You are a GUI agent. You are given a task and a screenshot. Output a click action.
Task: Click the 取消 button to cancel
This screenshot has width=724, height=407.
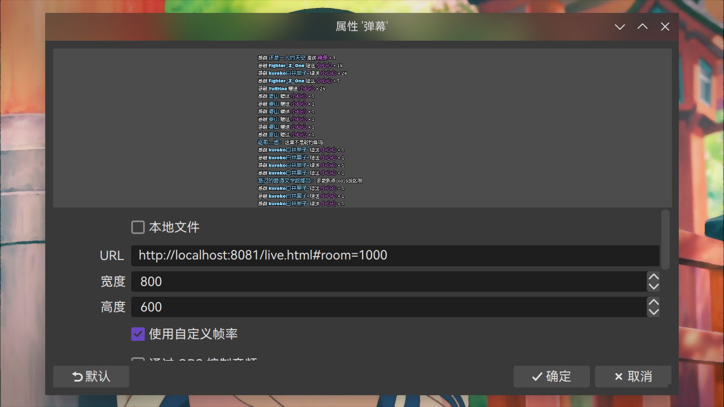tap(633, 376)
